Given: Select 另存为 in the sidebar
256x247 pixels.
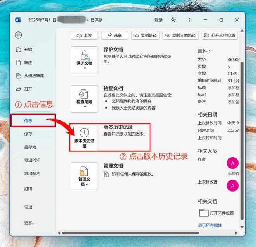Looking at the screenshot, I should pyautogui.click(x=30, y=147).
